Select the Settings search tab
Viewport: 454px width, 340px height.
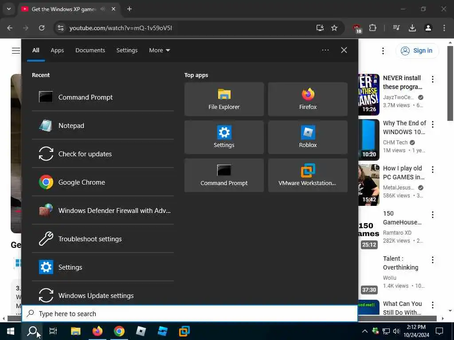tap(127, 50)
